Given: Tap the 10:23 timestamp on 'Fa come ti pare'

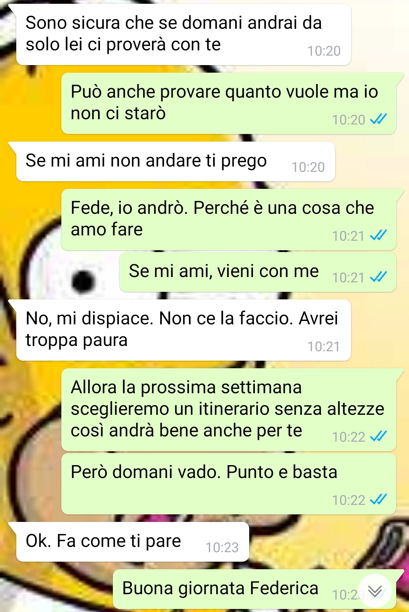Looking at the screenshot, I should (222, 547).
